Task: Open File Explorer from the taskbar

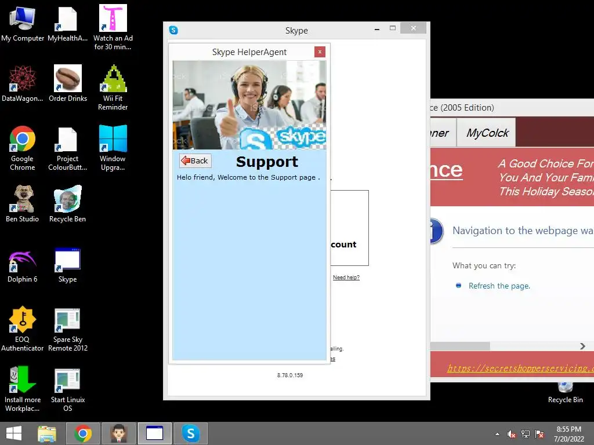Action: click(x=47, y=433)
